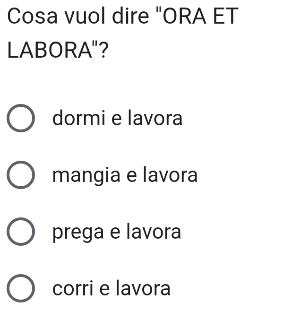Image resolution: width=292 pixels, height=311 pixels.
Task: Click the "corri e lavora" answer text
Action: (x=112, y=288)
